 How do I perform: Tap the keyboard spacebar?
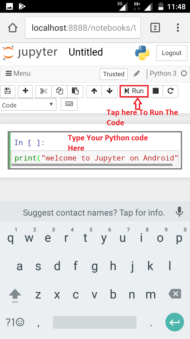(95, 322)
